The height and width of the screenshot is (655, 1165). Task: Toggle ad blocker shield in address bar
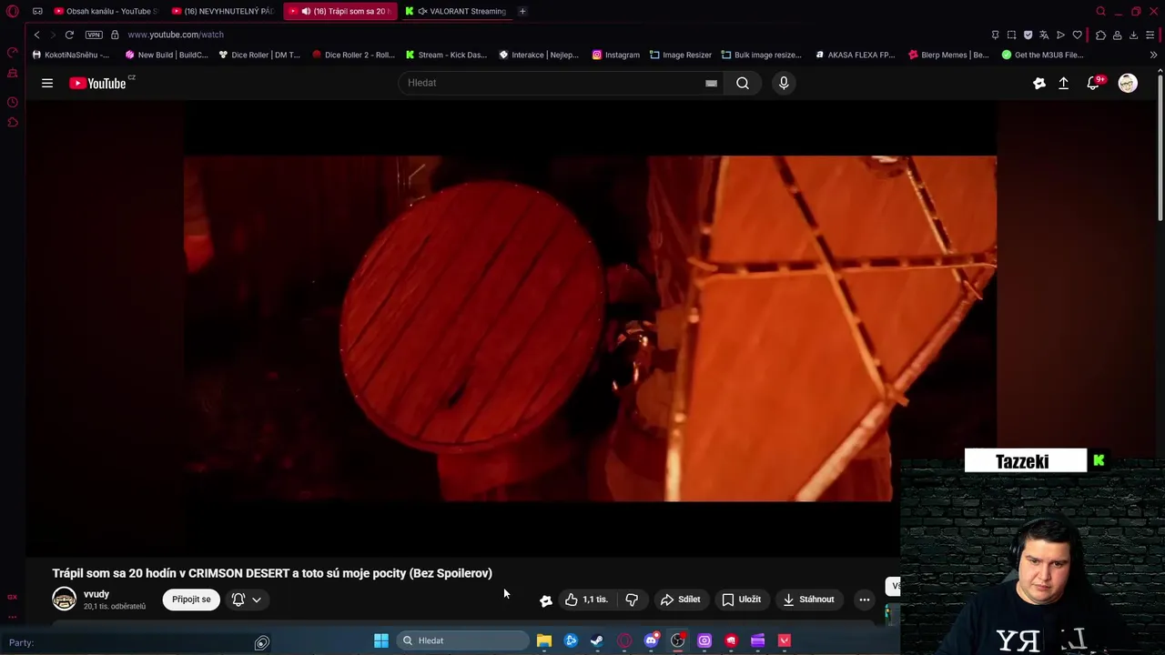[x=1028, y=35]
